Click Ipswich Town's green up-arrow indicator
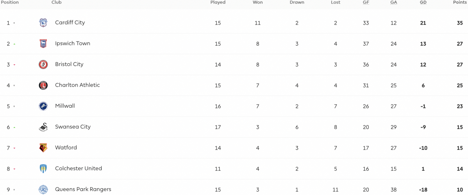468x195 pixels. click(x=14, y=44)
